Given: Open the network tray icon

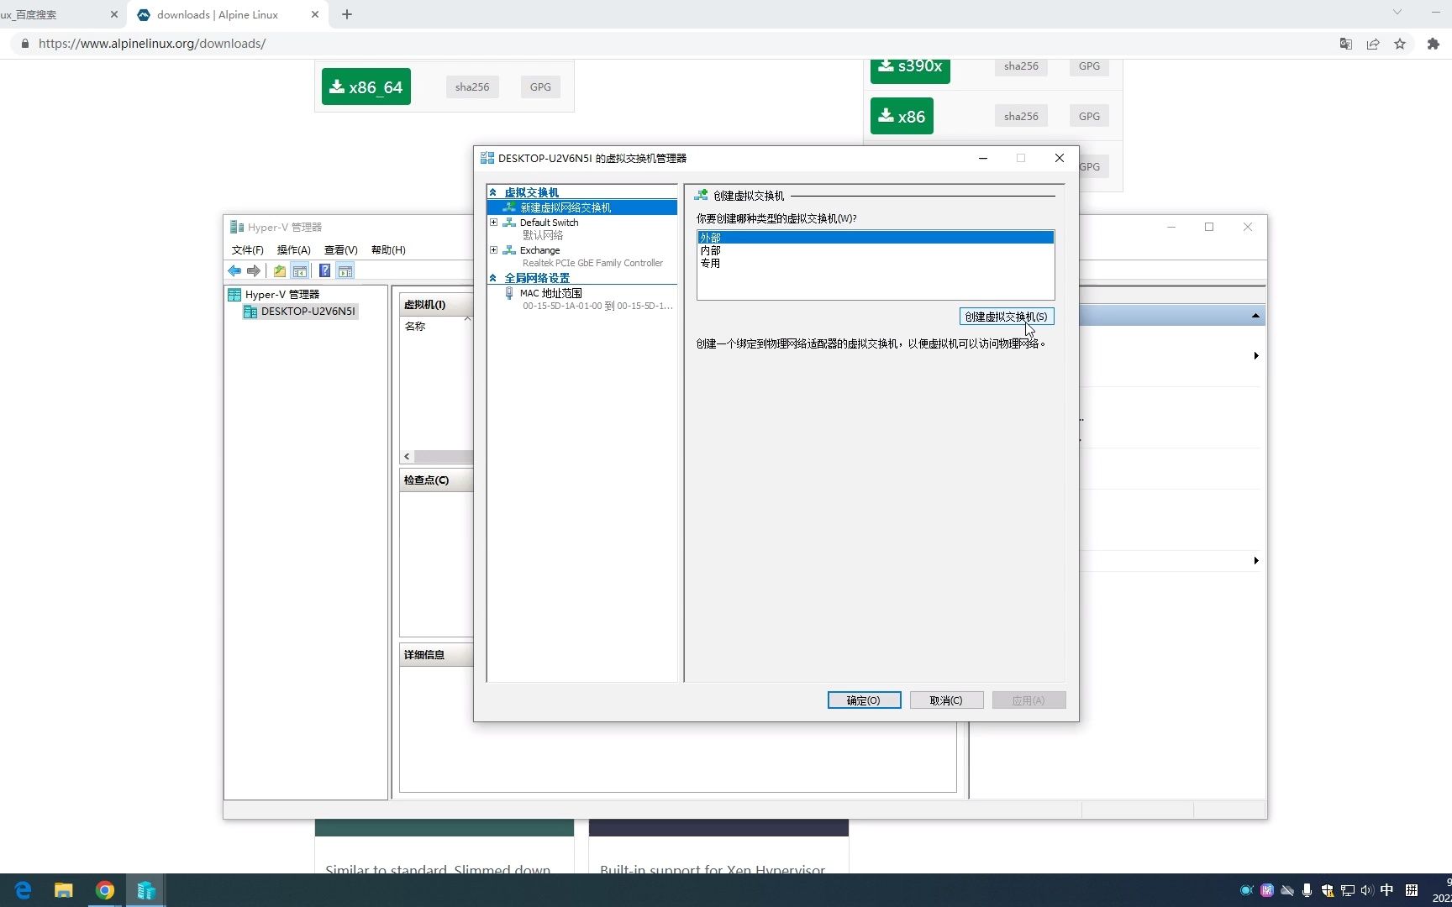Looking at the screenshot, I should pos(1347,890).
